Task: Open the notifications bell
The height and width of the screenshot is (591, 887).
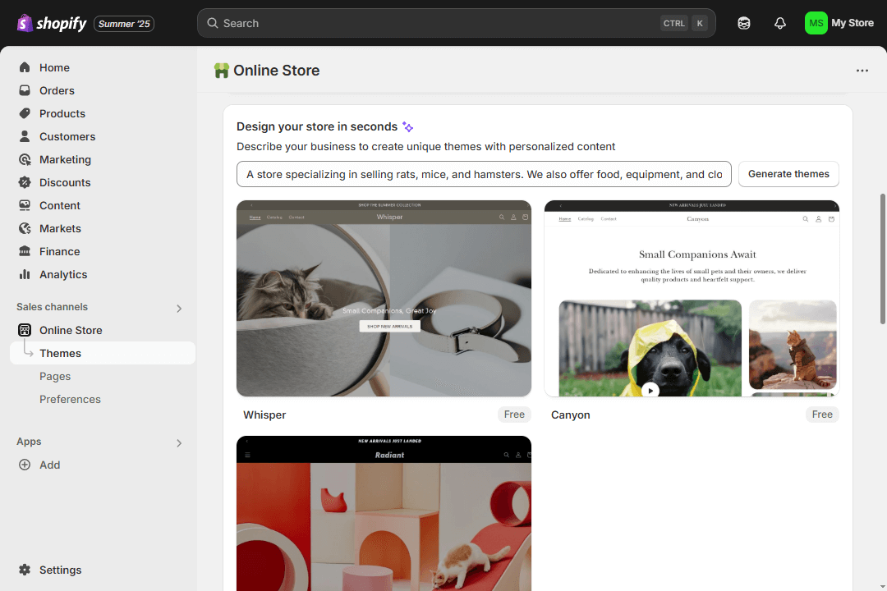Action: pos(780,23)
